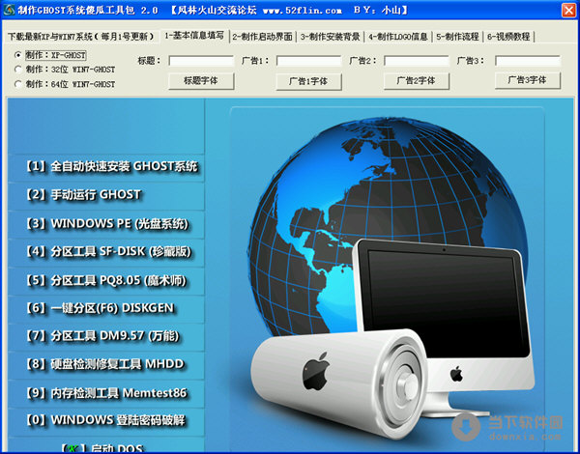Click into the 广告2 text field
The image size is (580, 454).
(417, 61)
